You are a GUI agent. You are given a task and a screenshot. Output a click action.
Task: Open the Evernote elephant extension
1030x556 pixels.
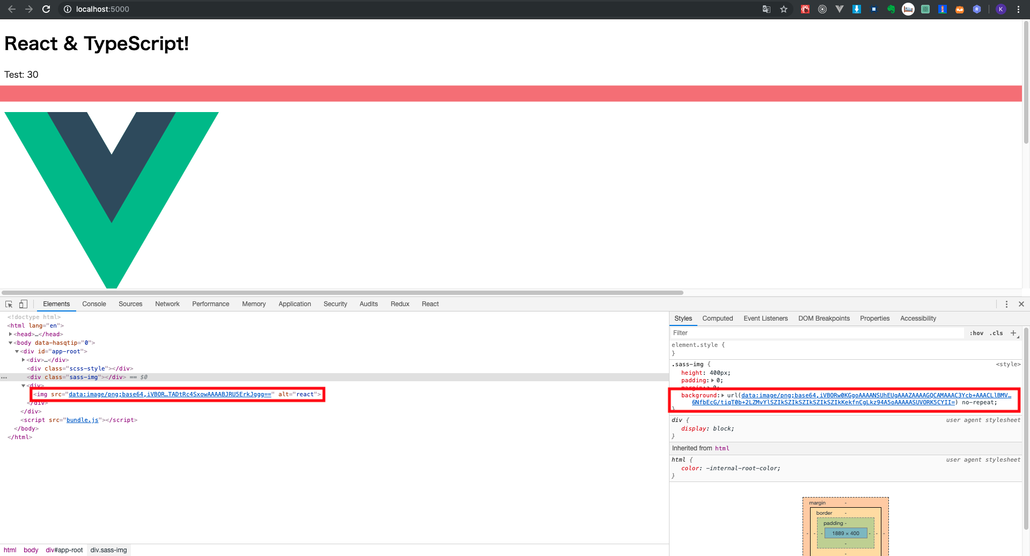pyautogui.click(x=891, y=9)
